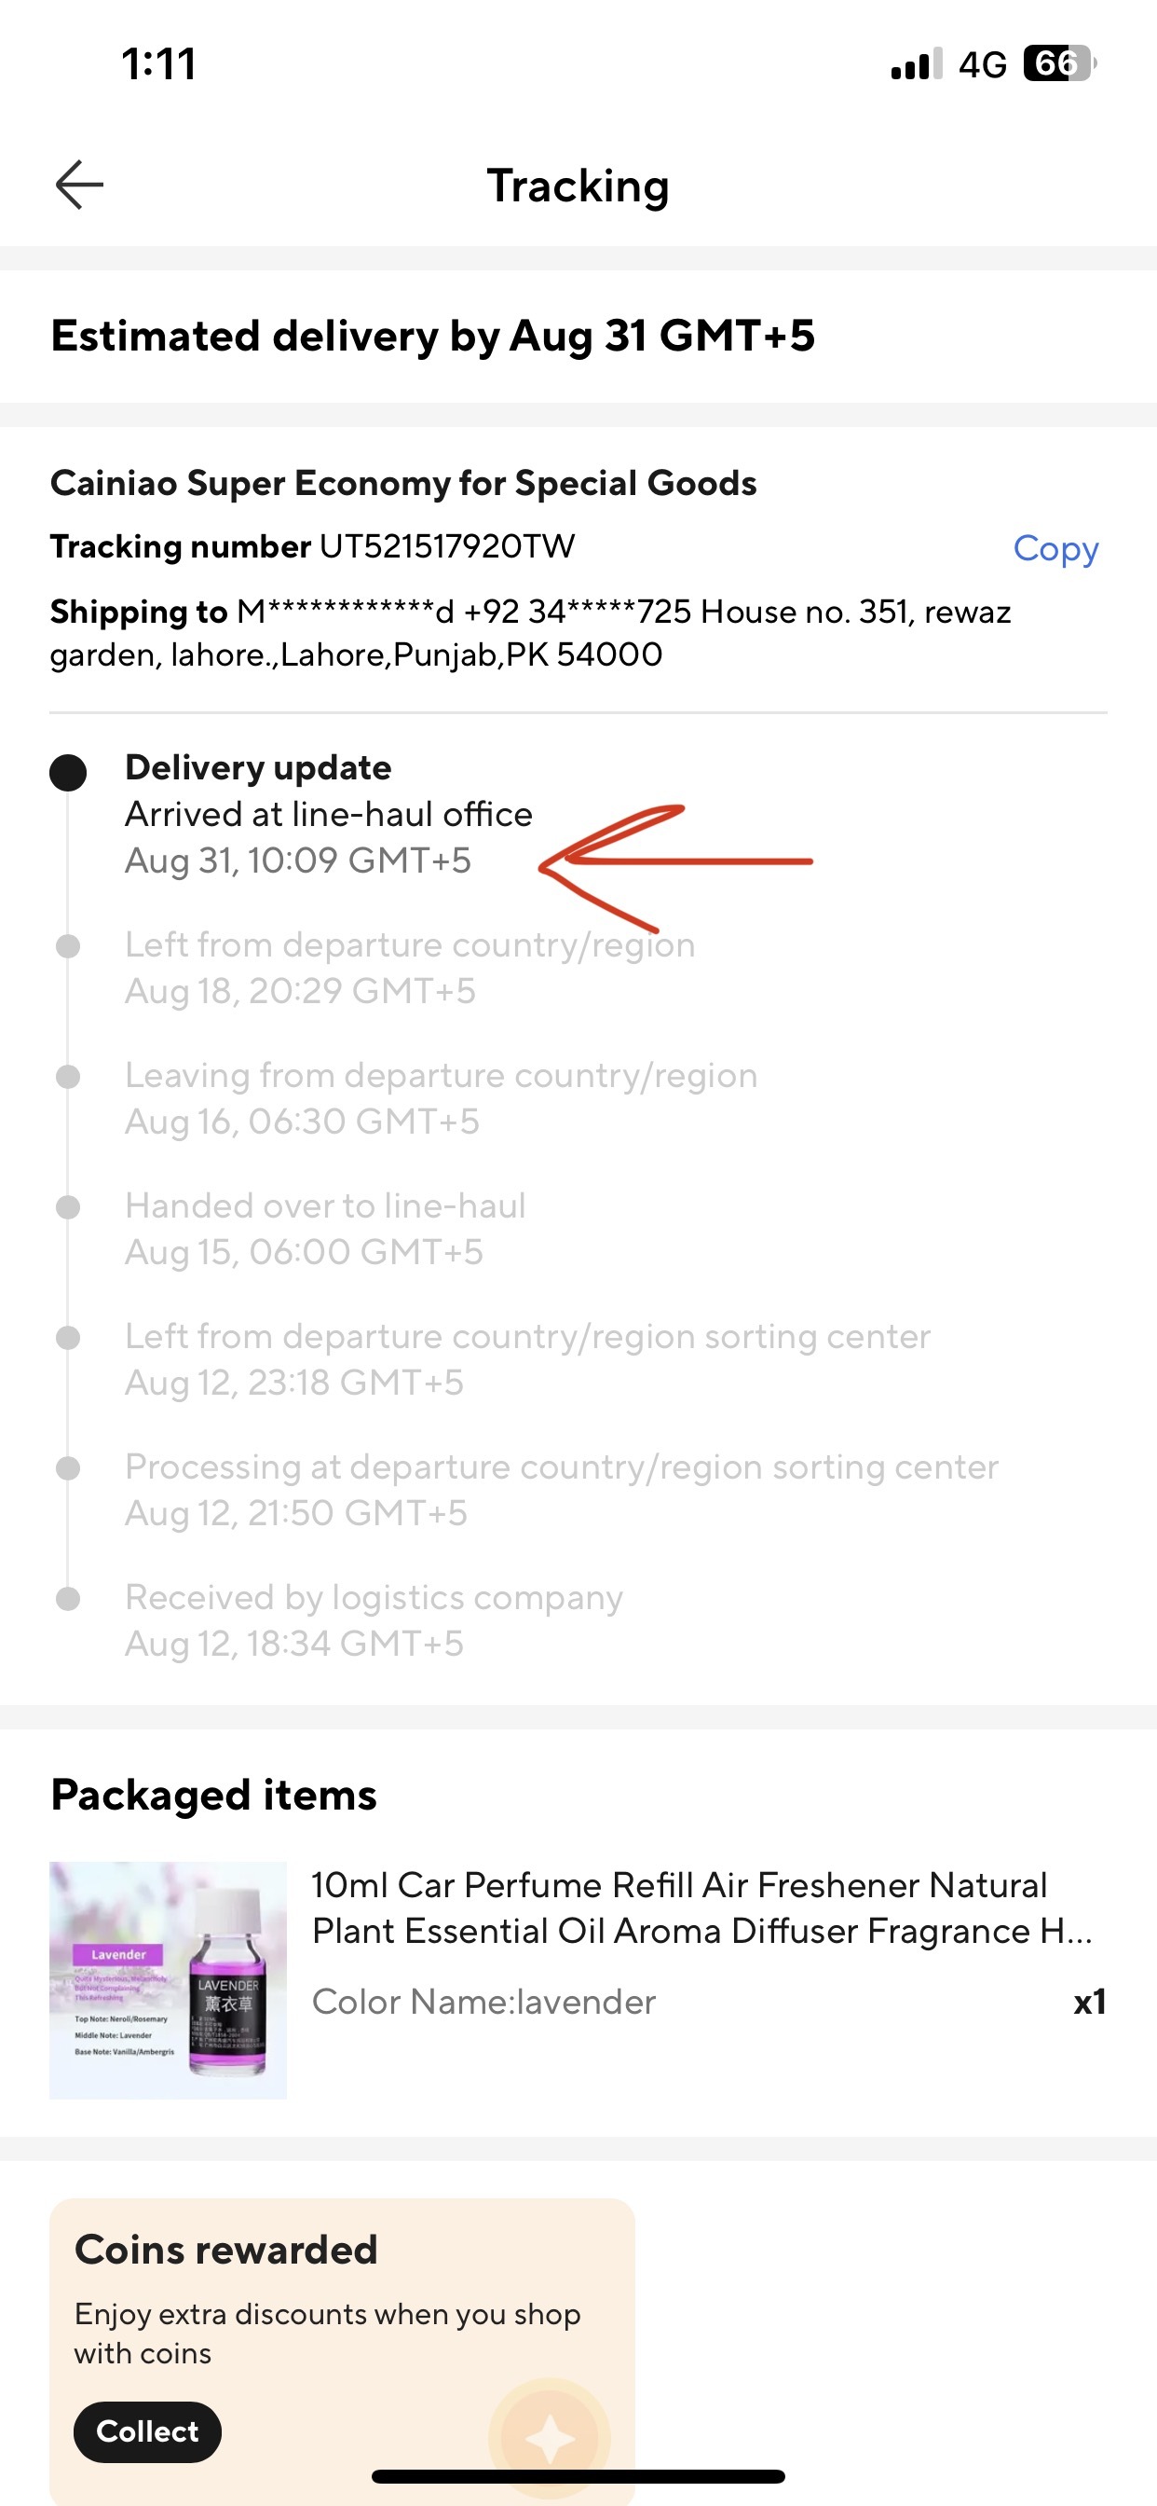Select Processing at sorting center dot
Screen dimensions: 1157x2506
tap(68, 1468)
